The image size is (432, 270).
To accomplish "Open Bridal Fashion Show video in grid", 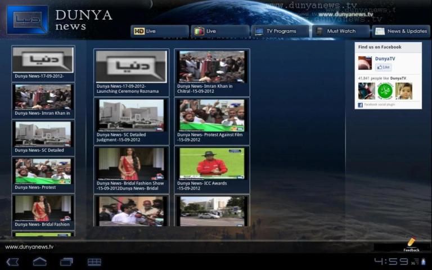I will tap(131, 164).
